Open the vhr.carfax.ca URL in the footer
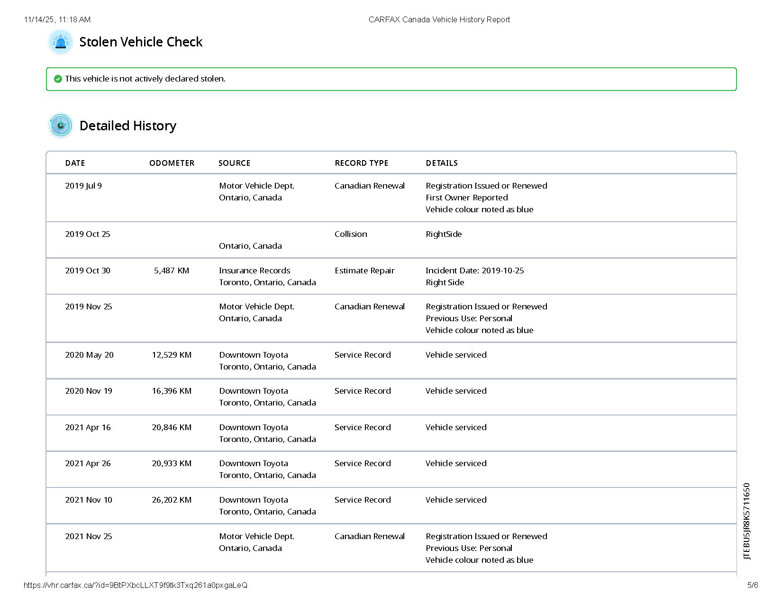 tap(135, 585)
